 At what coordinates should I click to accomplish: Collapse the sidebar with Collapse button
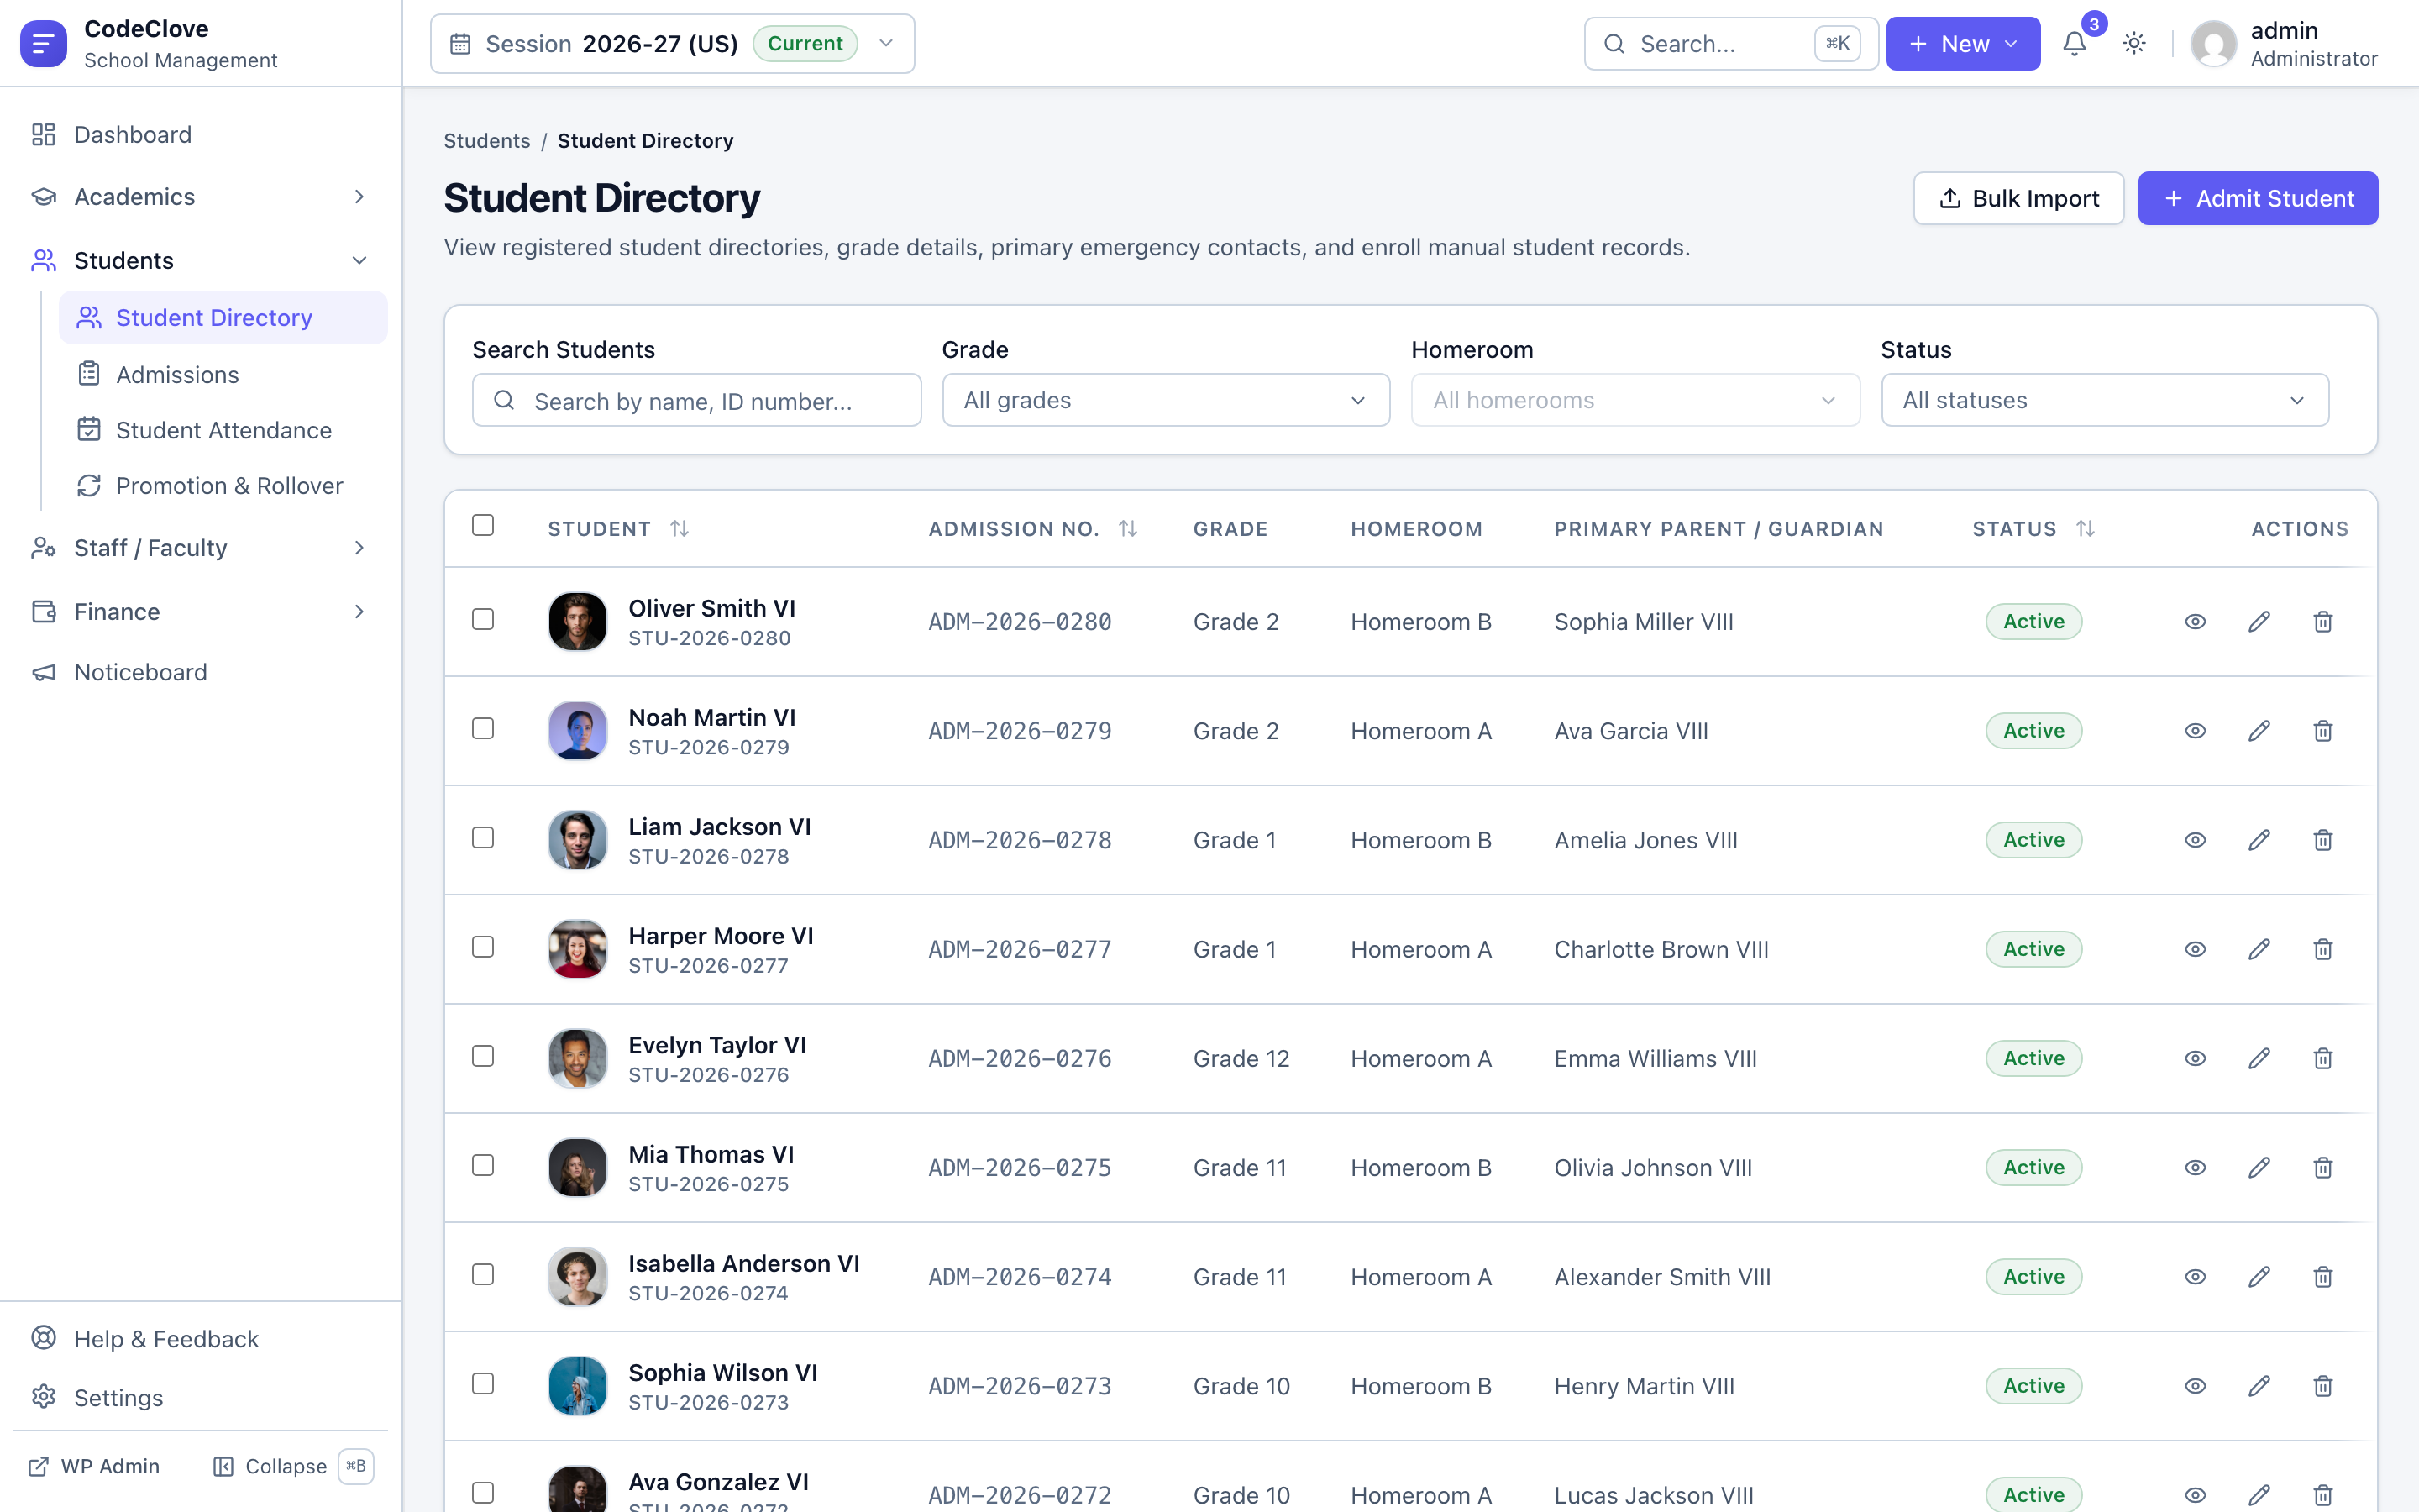click(292, 1466)
